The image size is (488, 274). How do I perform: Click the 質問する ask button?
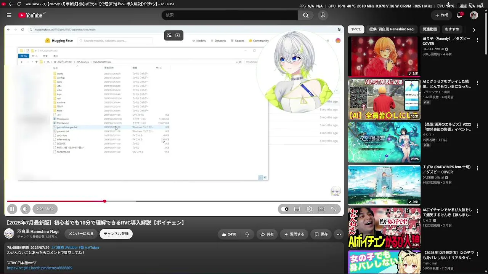(294, 234)
